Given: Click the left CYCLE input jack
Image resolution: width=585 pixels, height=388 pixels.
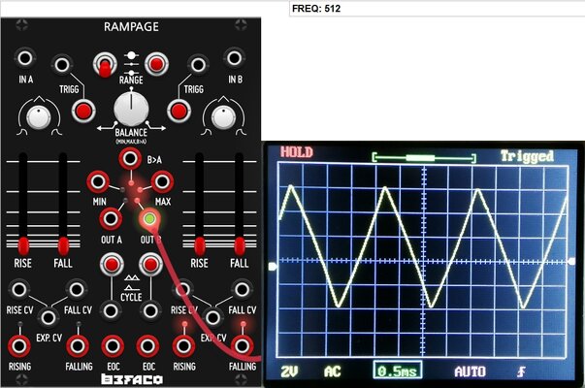Looking at the screenshot, I should (x=111, y=310).
